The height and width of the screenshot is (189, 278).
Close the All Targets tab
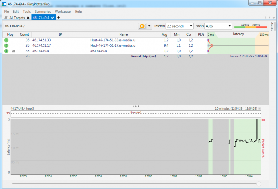28,18
